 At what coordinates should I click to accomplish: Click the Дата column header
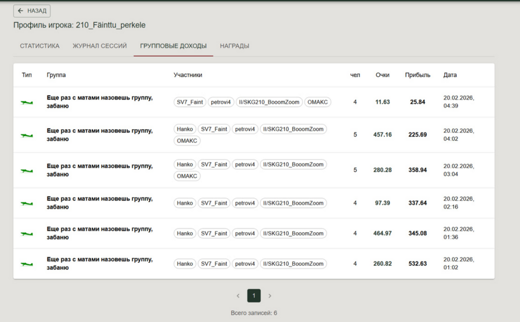450,75
